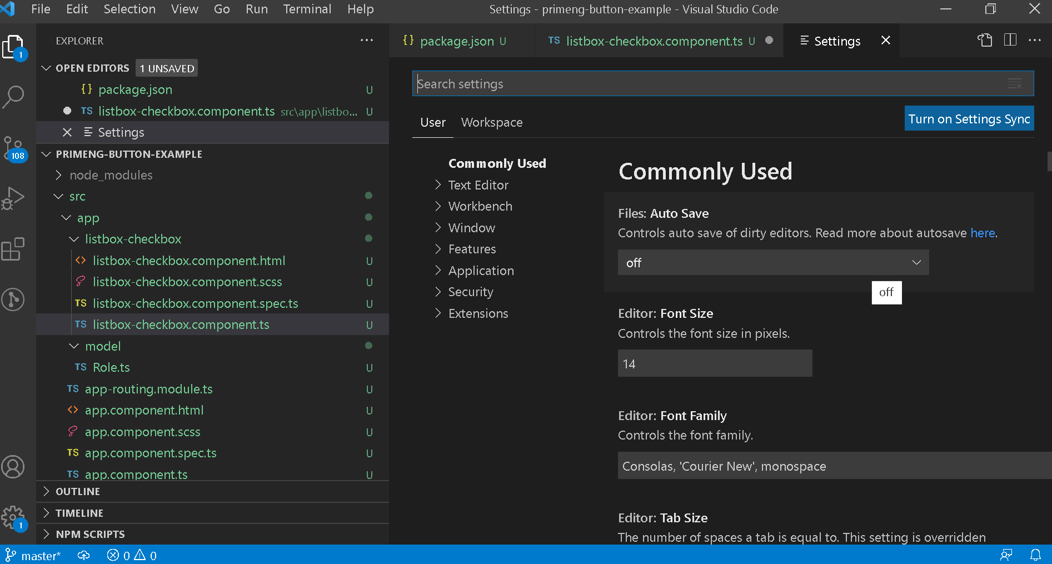Open the Search view in activity bar
1052x564 pixels.
point(13,97)
